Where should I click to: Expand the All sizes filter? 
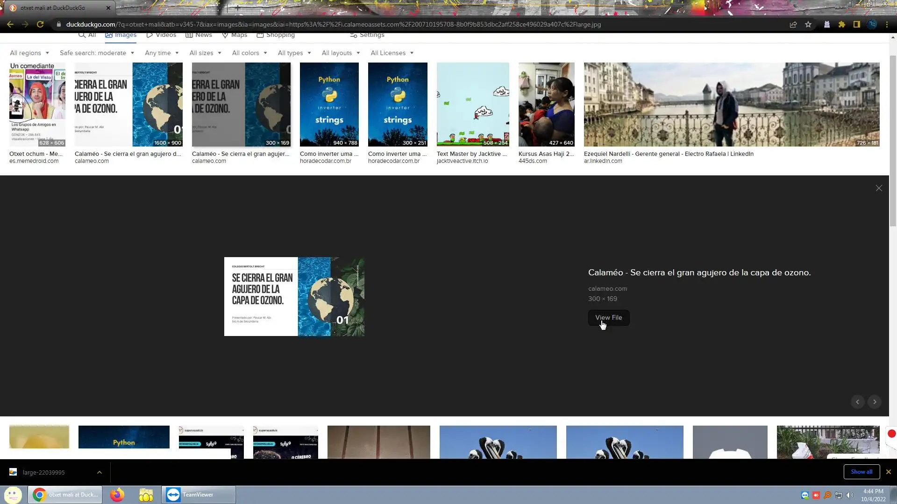(205, 53)
